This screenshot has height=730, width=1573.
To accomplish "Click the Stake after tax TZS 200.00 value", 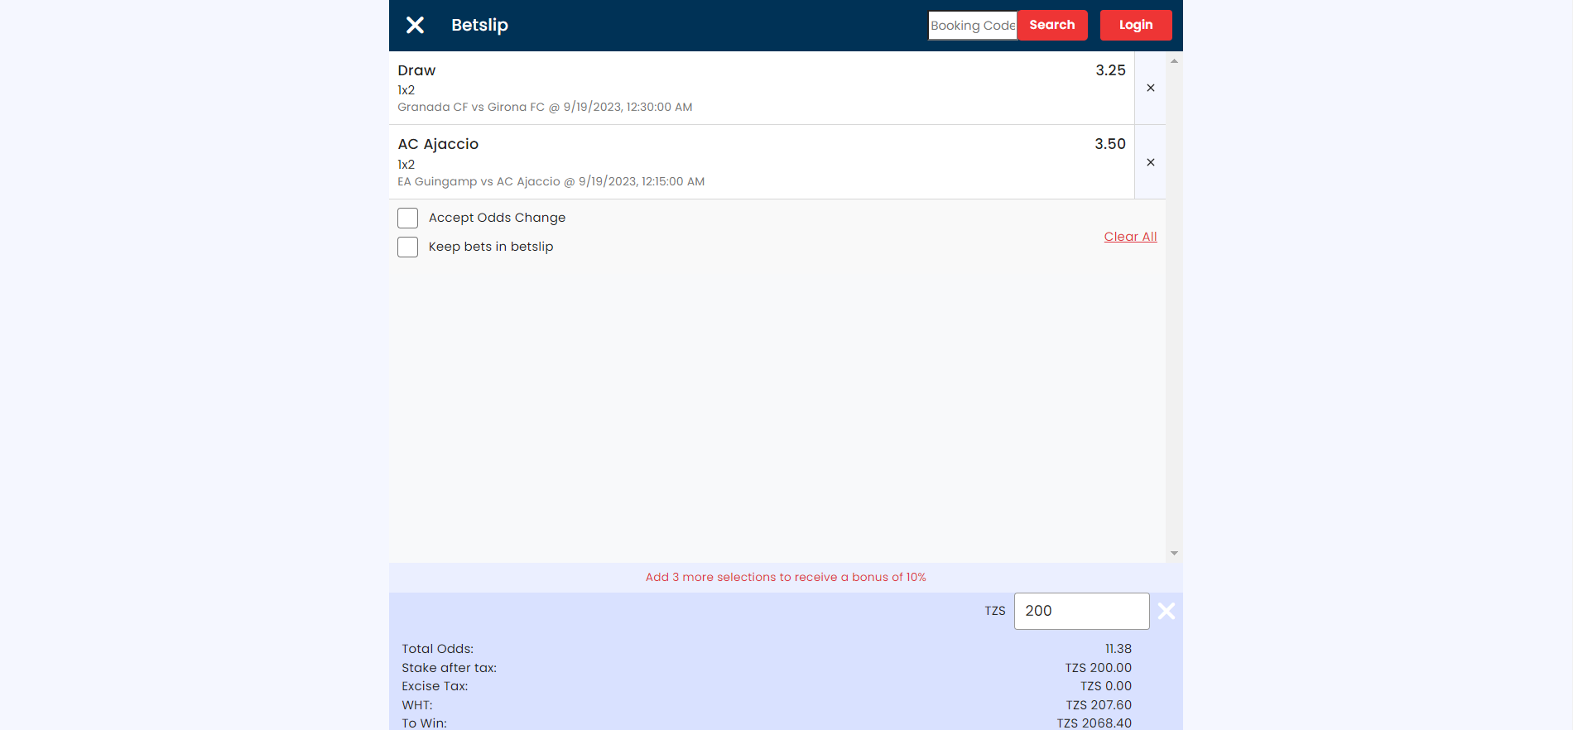I will (x=1098, y=668).
